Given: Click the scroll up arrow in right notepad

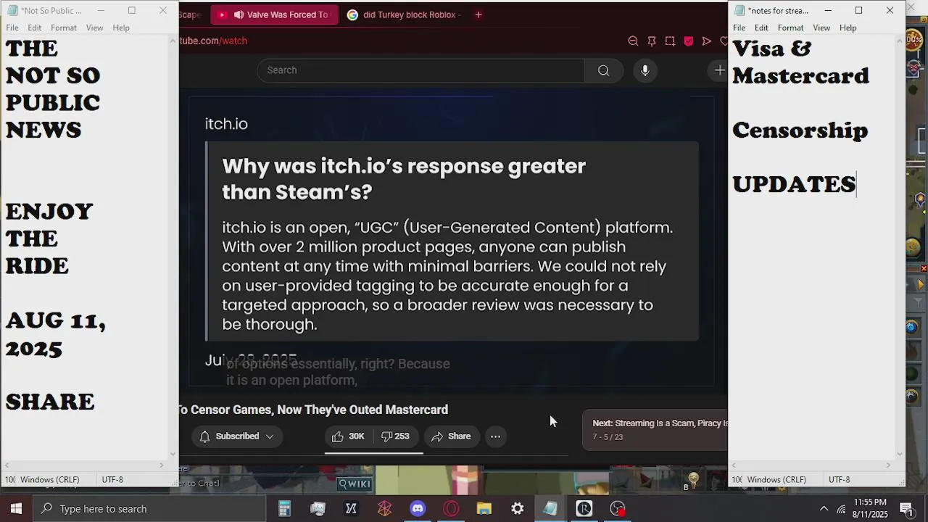Looking at the screenshot, I should [x=900, y=40].
